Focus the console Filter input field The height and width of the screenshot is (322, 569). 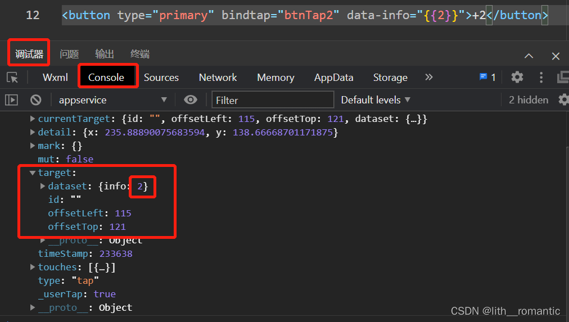[273, 99]
